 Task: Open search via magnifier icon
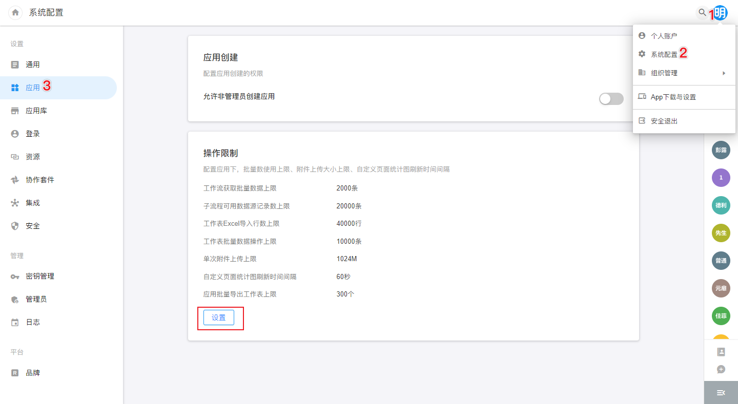[702, 13]
